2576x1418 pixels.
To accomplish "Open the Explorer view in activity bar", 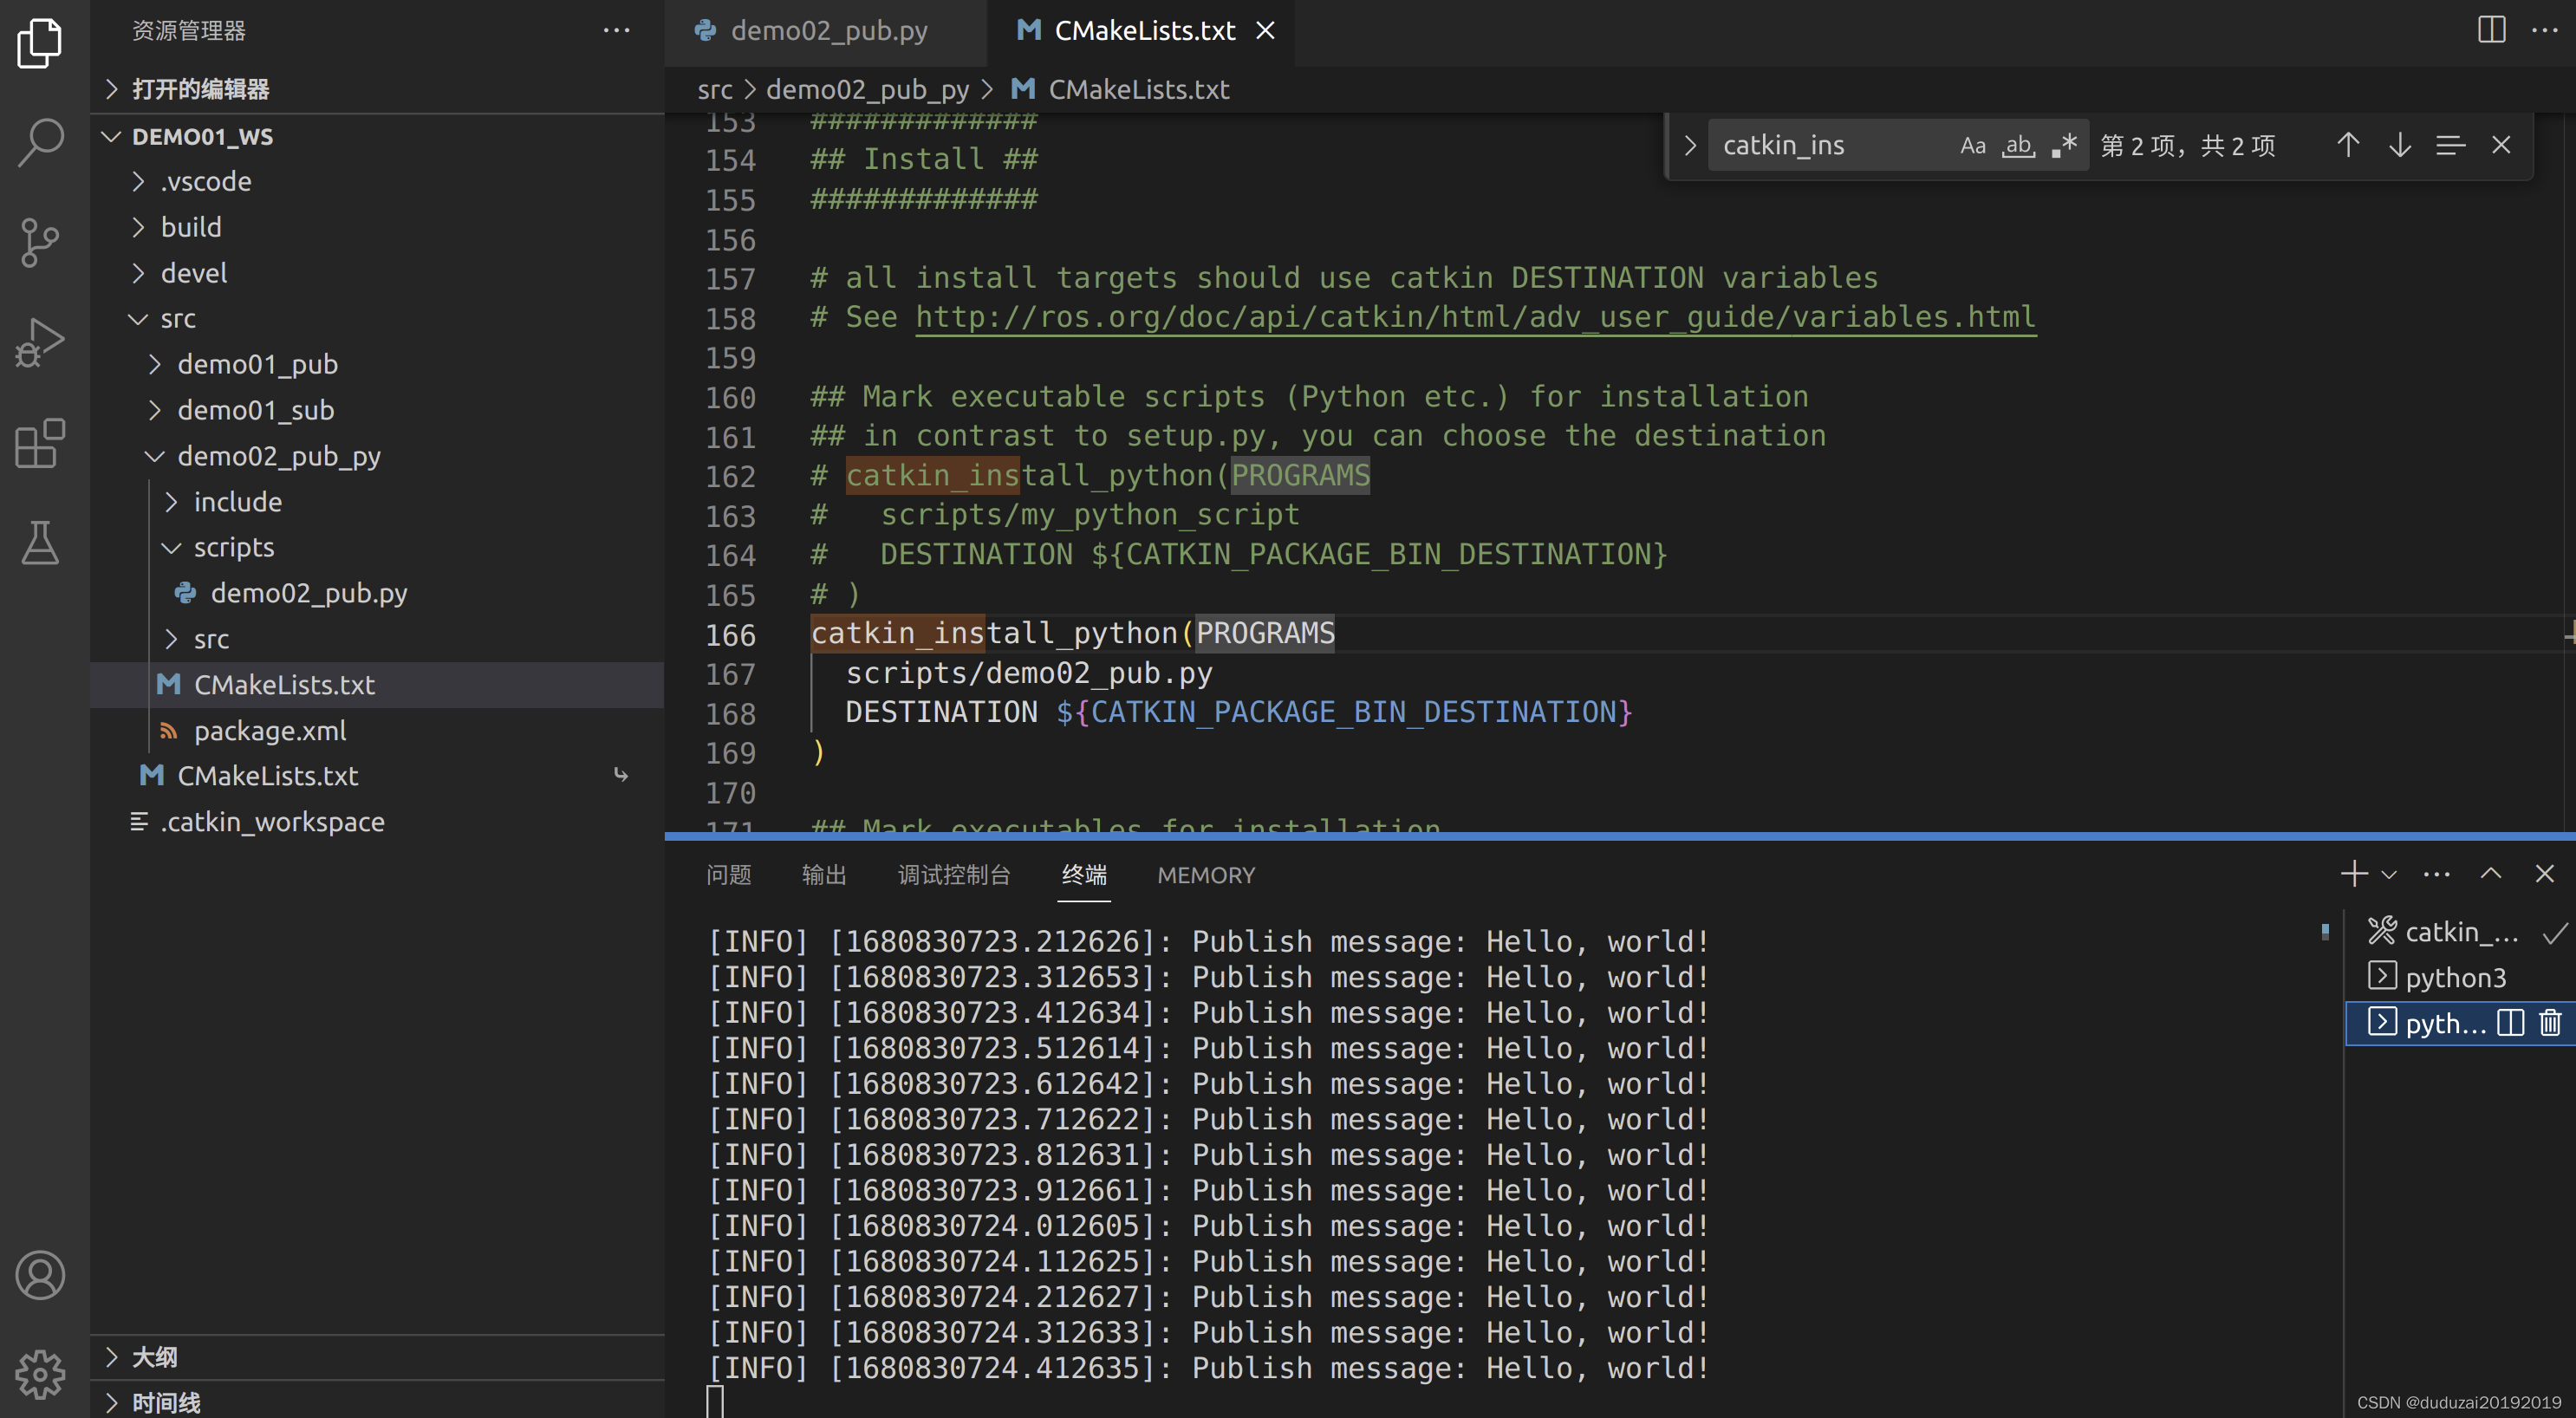I will click(40, 42).
